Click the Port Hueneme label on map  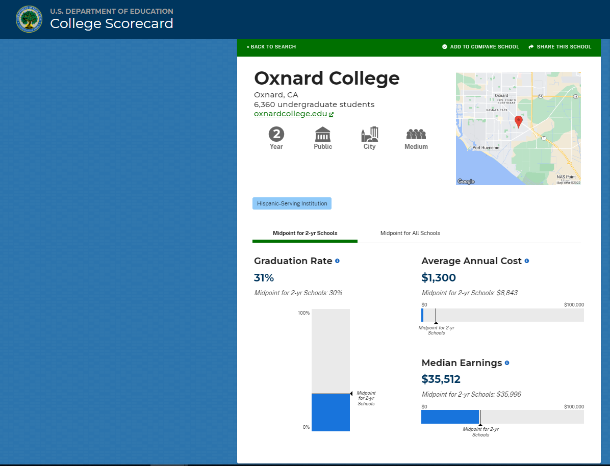tap(486, 148)
